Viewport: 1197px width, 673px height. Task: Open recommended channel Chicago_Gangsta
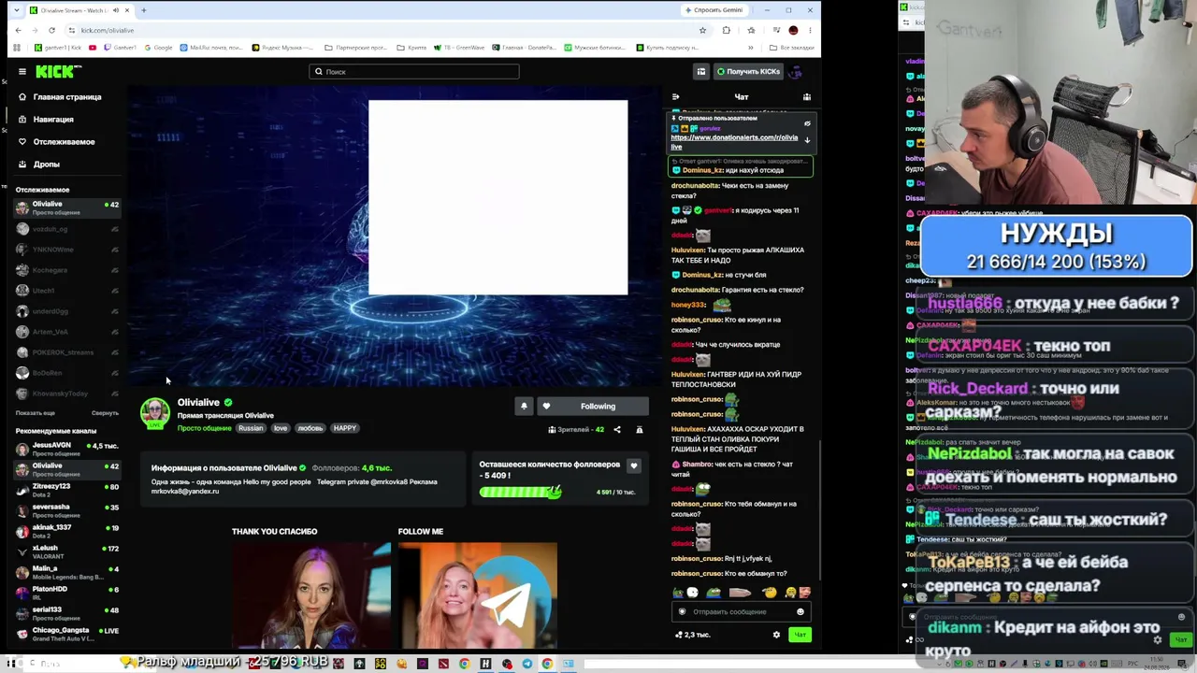click(x=67, y=634)
